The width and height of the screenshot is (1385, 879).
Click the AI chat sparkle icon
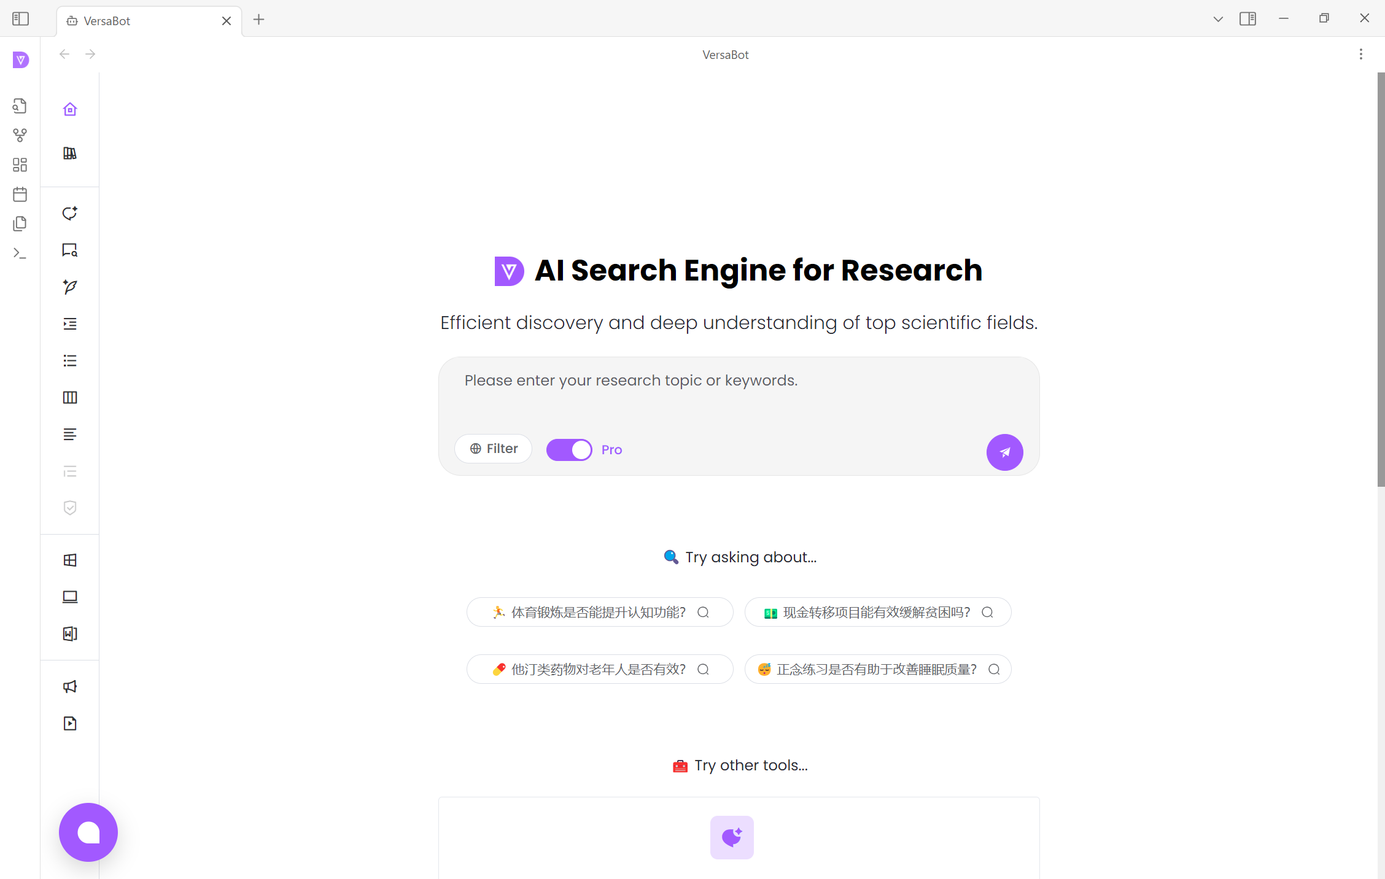pyautogui.click(x=70, y=213)
